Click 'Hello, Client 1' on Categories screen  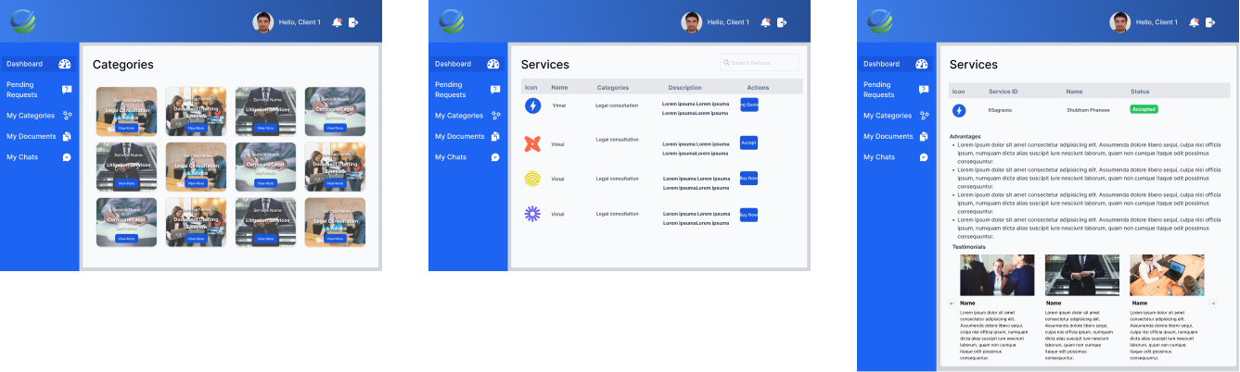click(300, 22)
